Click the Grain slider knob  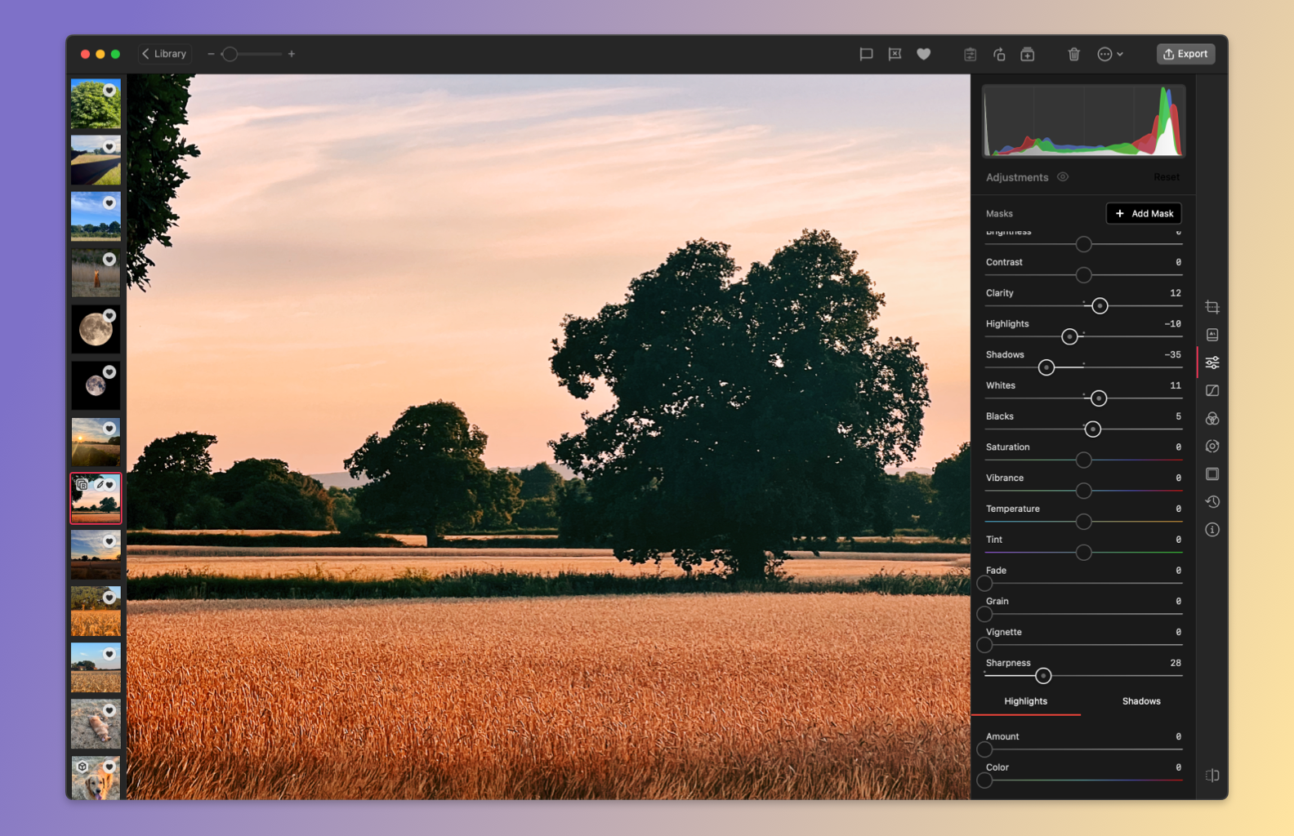[984, 614]
